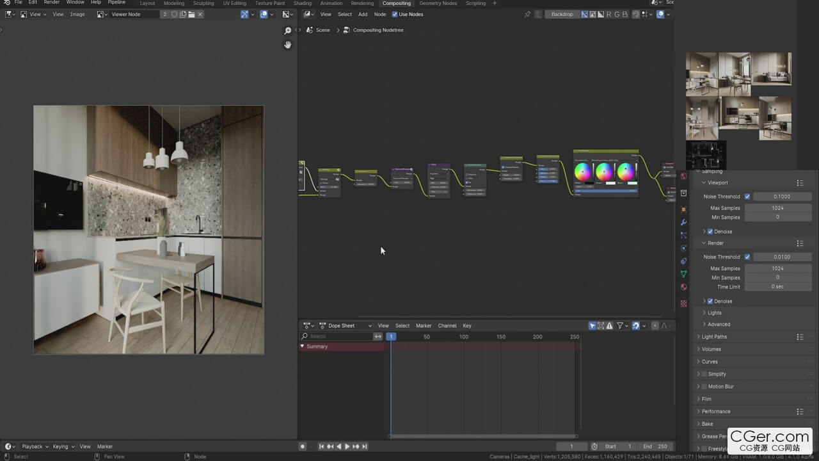Open the Dope Sheet mode dropdown
Image resolution: width=819 pixels, height=461 pixels.
(x=346, y=326)
